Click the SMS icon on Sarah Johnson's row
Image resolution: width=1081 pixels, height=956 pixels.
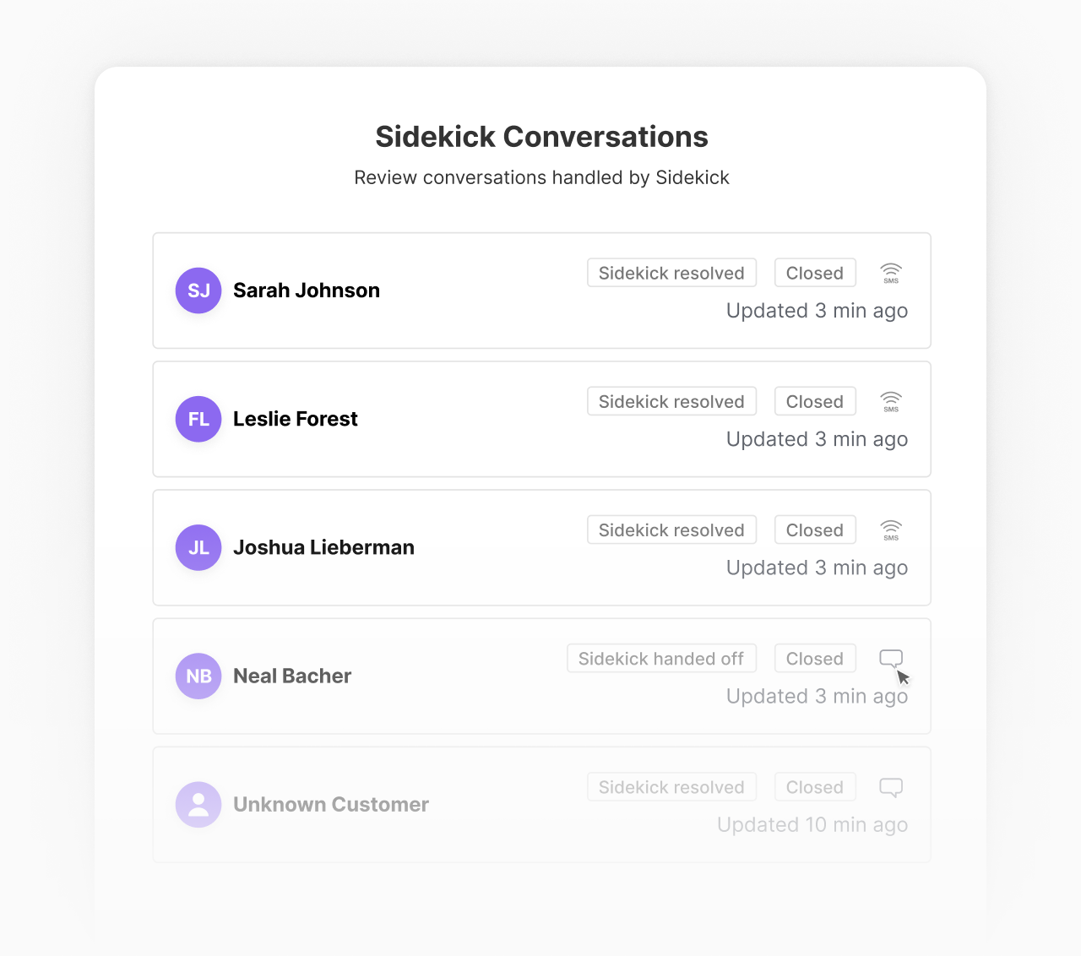pos(891,273)
